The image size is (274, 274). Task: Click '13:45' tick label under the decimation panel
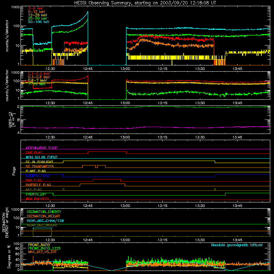point(237,240)
